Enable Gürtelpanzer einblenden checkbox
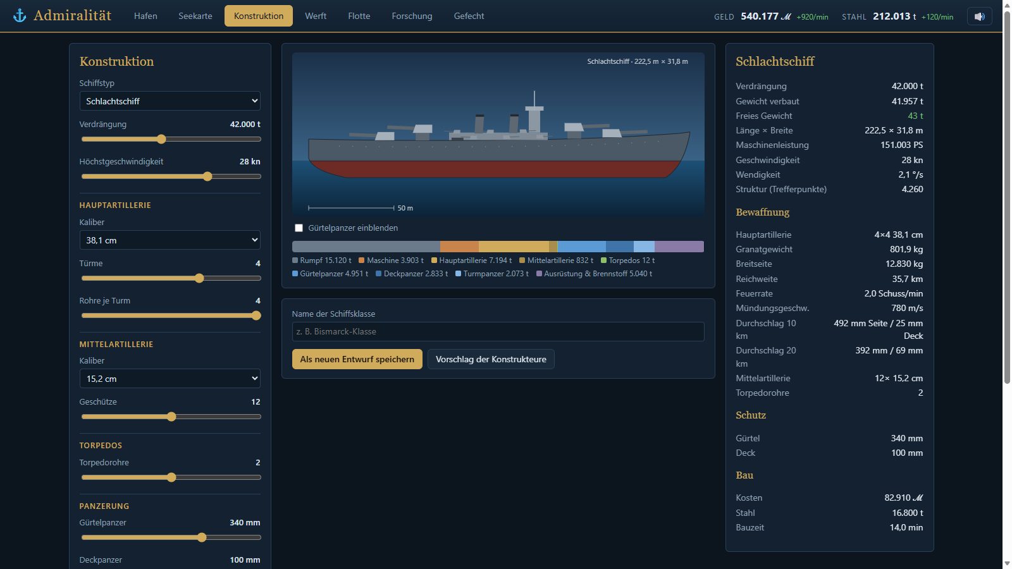The height and width of the screenshot is (569, 1012). pos(299,228)
